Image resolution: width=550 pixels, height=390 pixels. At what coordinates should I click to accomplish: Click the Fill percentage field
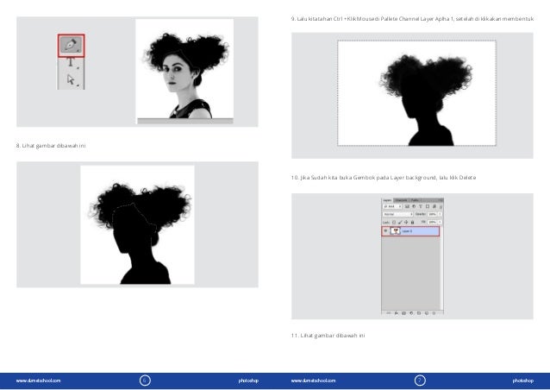point(431,223)
